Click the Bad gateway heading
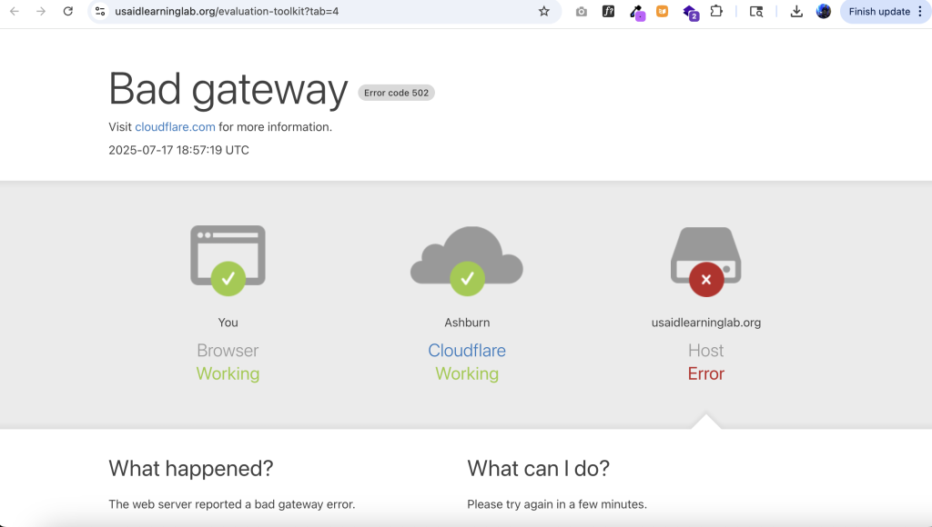The width and height of the screenshot is (932, 527). pos(228,90)
